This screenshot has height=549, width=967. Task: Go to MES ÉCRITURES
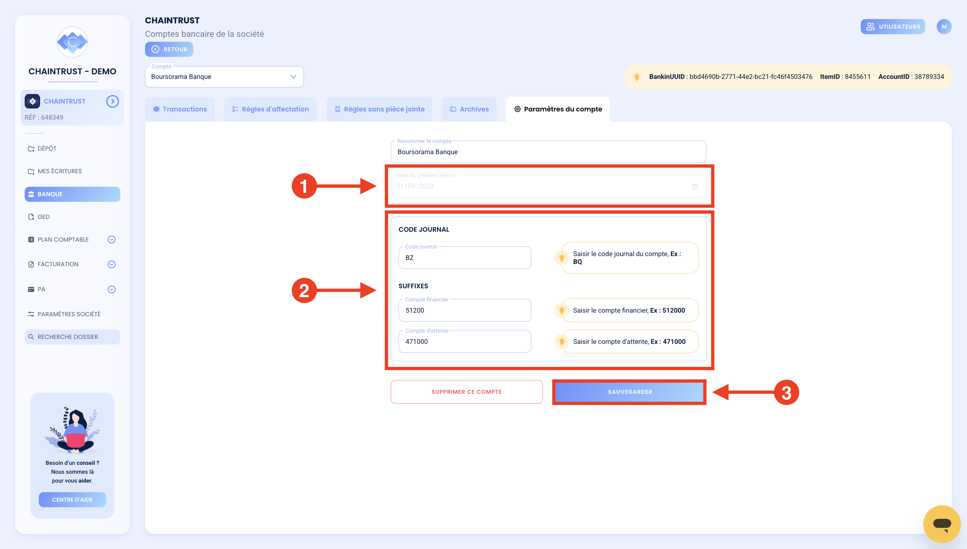pos(72,171)
